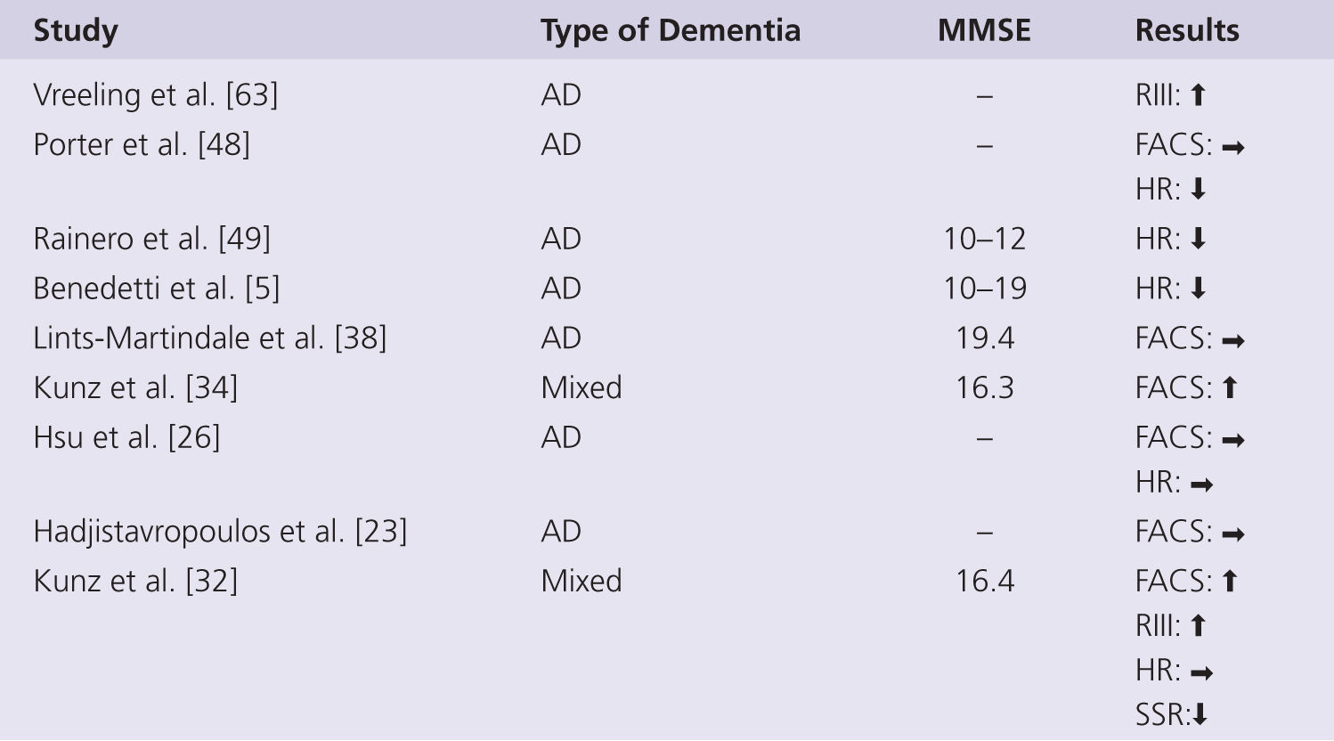Click the right arrow in Hadjistavropoulos's FACS result
This screenshot has width=1334, height=741.
click(x=1232, y=534)
